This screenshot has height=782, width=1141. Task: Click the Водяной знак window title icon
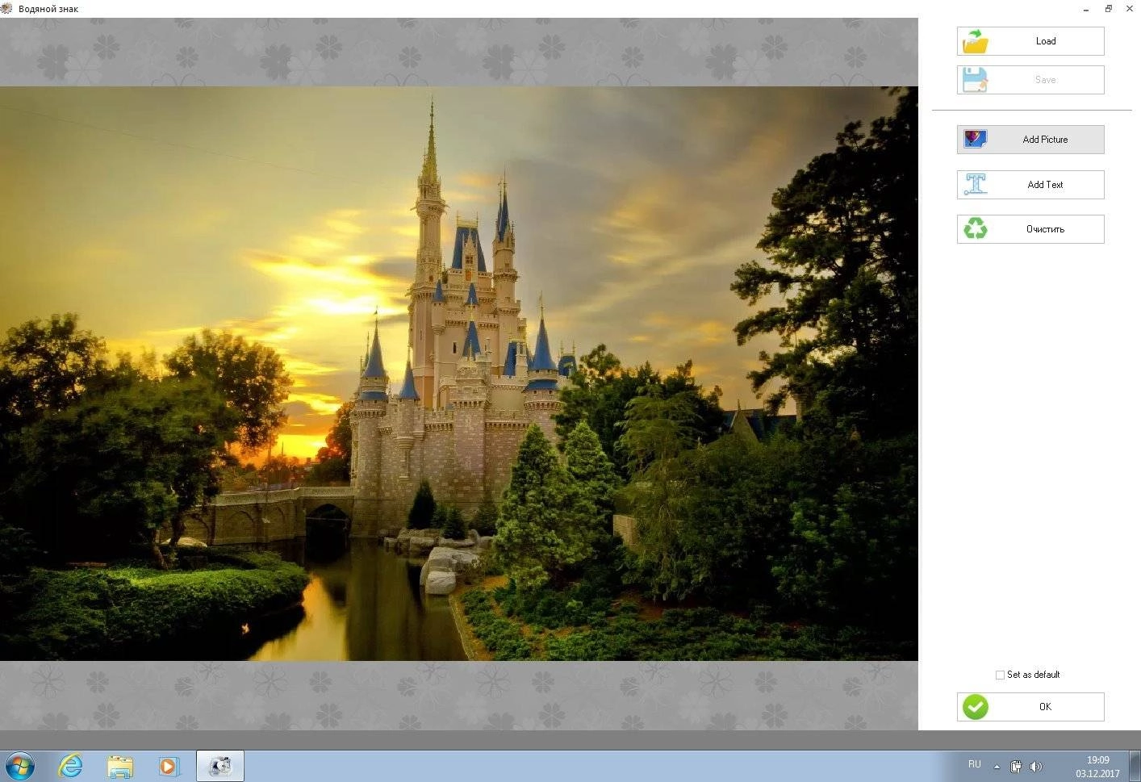(x=6, y=8)
